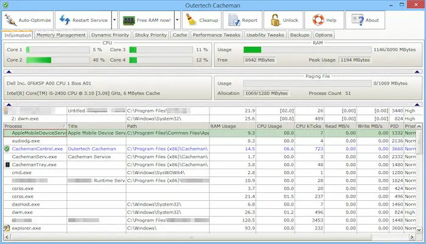Sort by the Process column header

pyautogui.click(x=35, y=126)
